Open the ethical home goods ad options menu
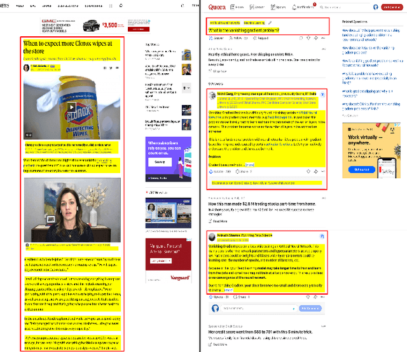 (324, 49)
